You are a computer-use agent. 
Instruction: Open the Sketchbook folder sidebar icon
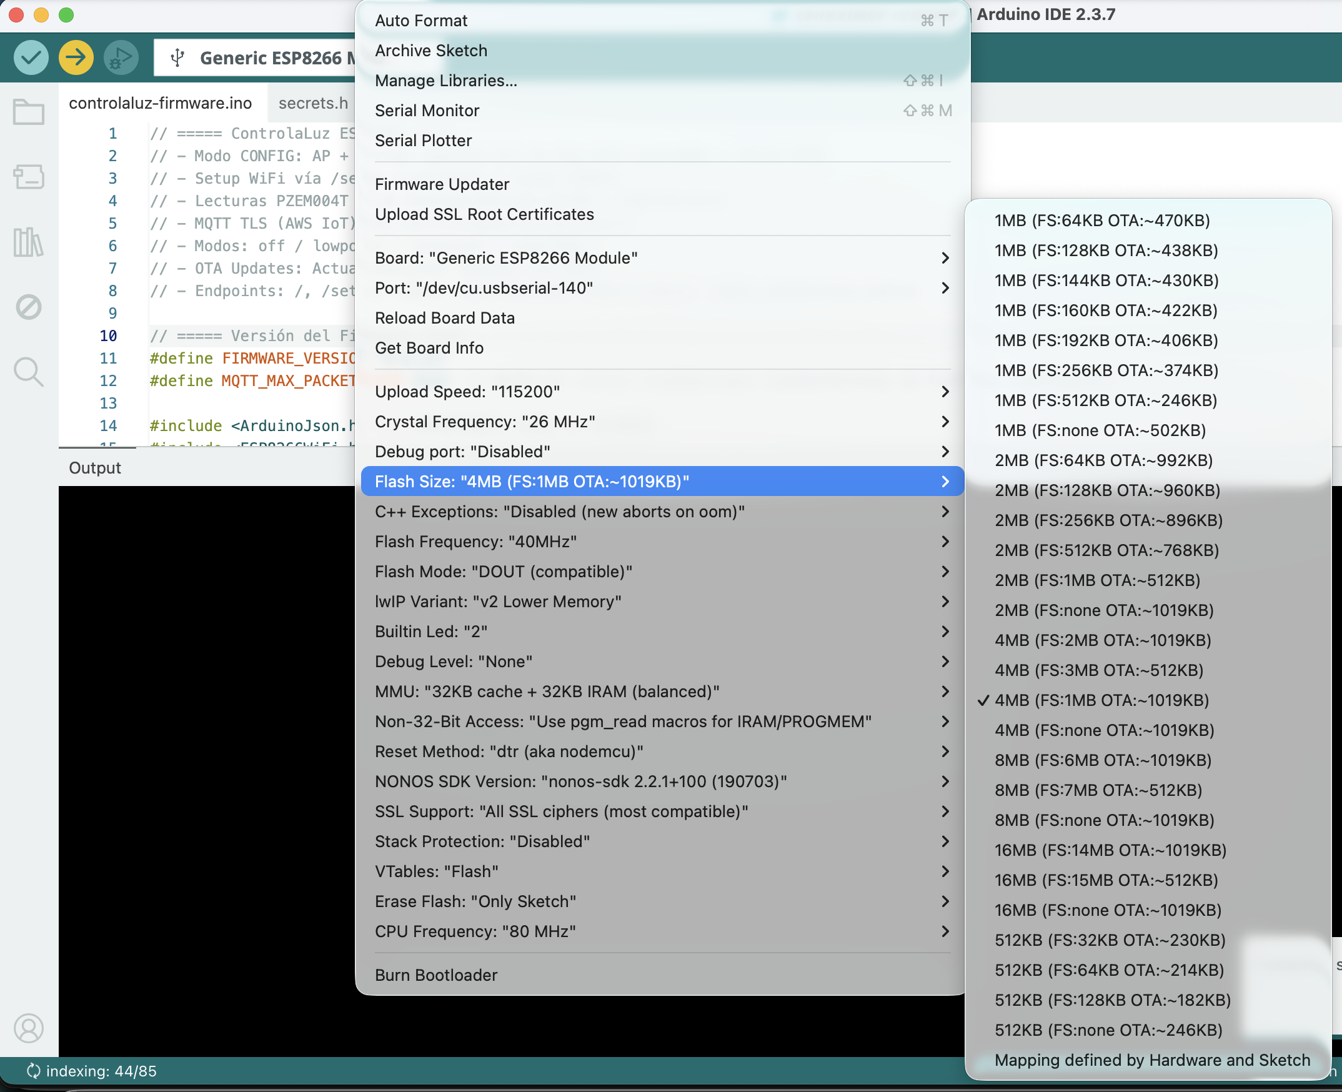28,112
